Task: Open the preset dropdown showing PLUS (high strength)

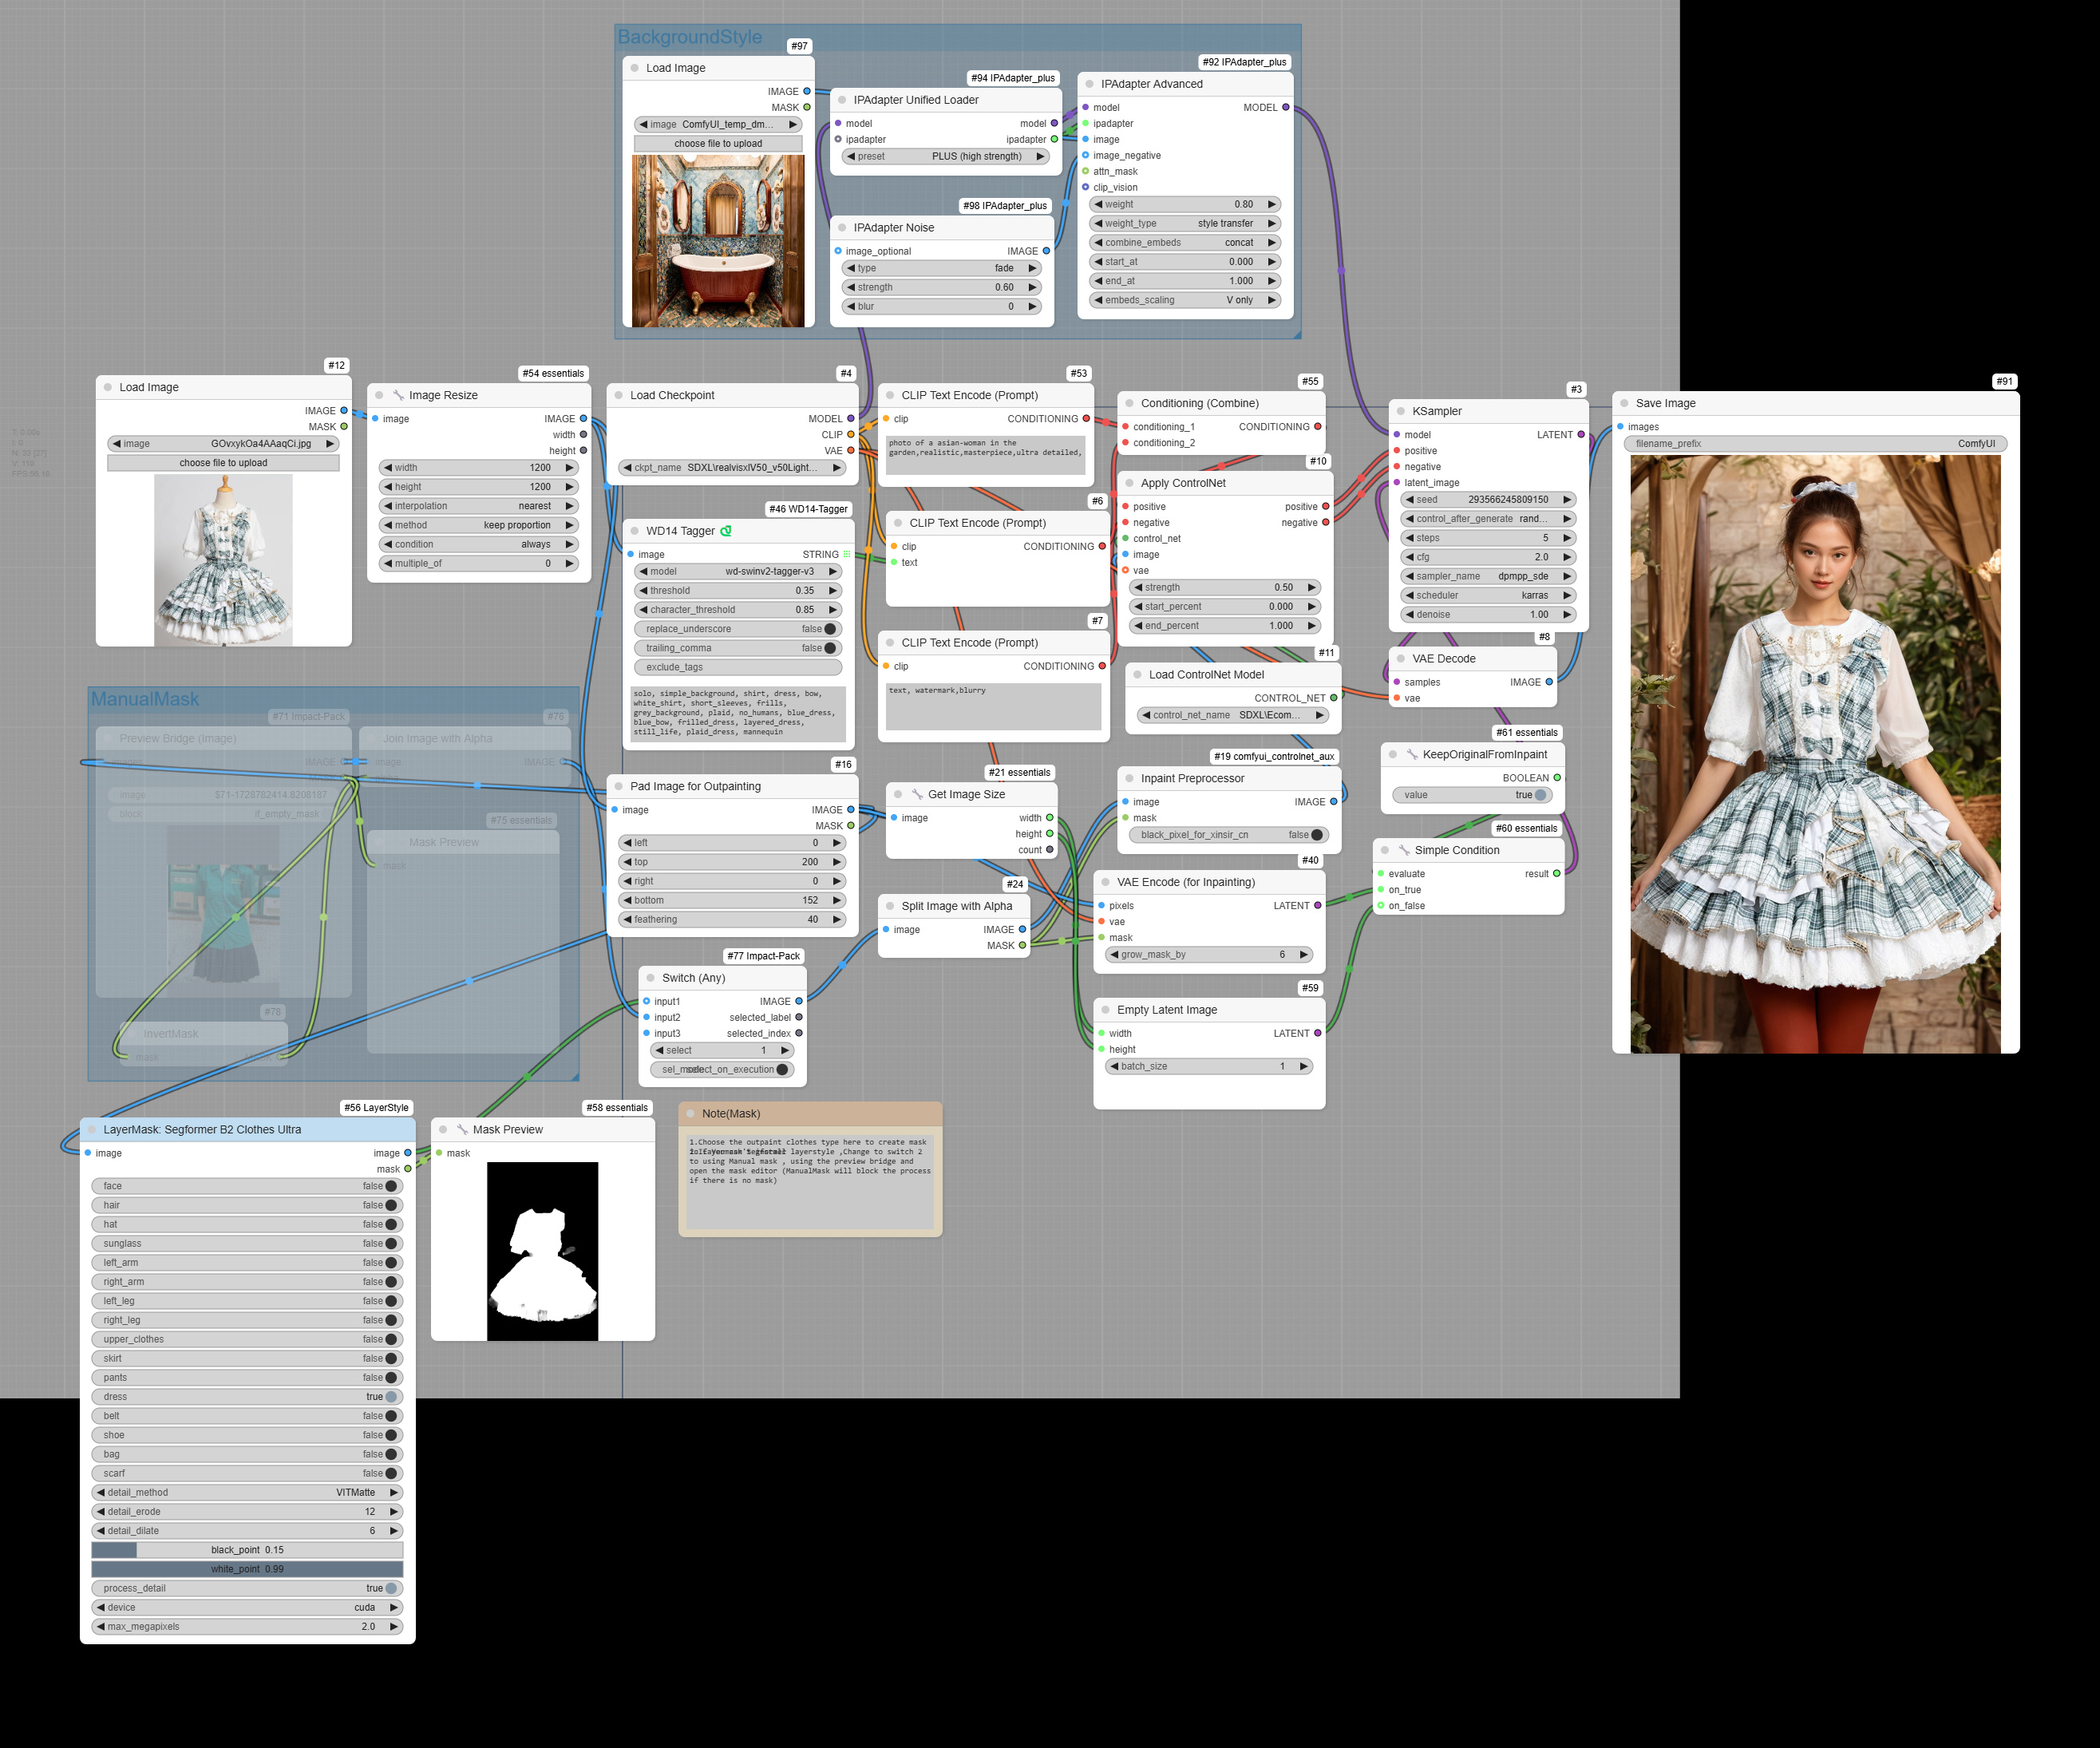Action: (x=944, y=157)
